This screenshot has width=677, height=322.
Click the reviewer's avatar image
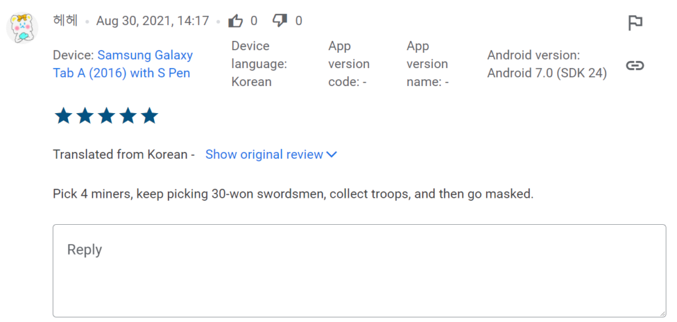[x=22, y=28]
